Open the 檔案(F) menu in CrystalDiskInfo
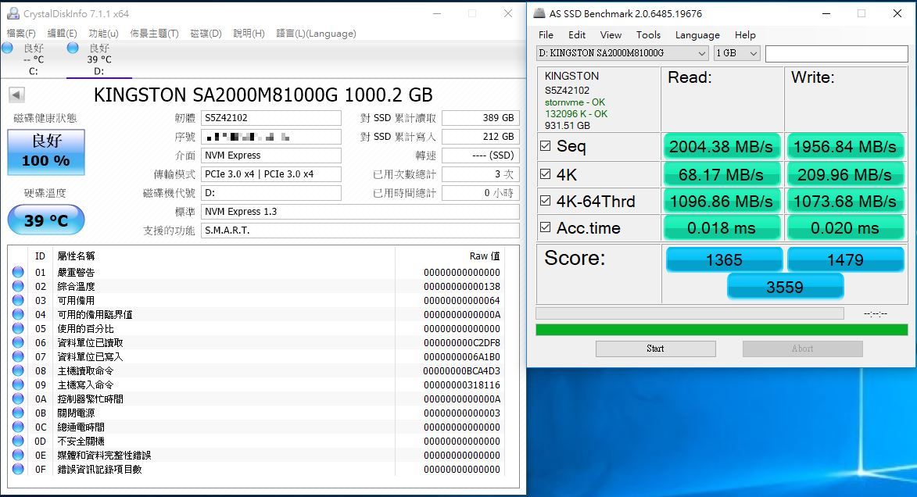The height and width of the screenshot is (497, 917). click(x=21, y=34)
